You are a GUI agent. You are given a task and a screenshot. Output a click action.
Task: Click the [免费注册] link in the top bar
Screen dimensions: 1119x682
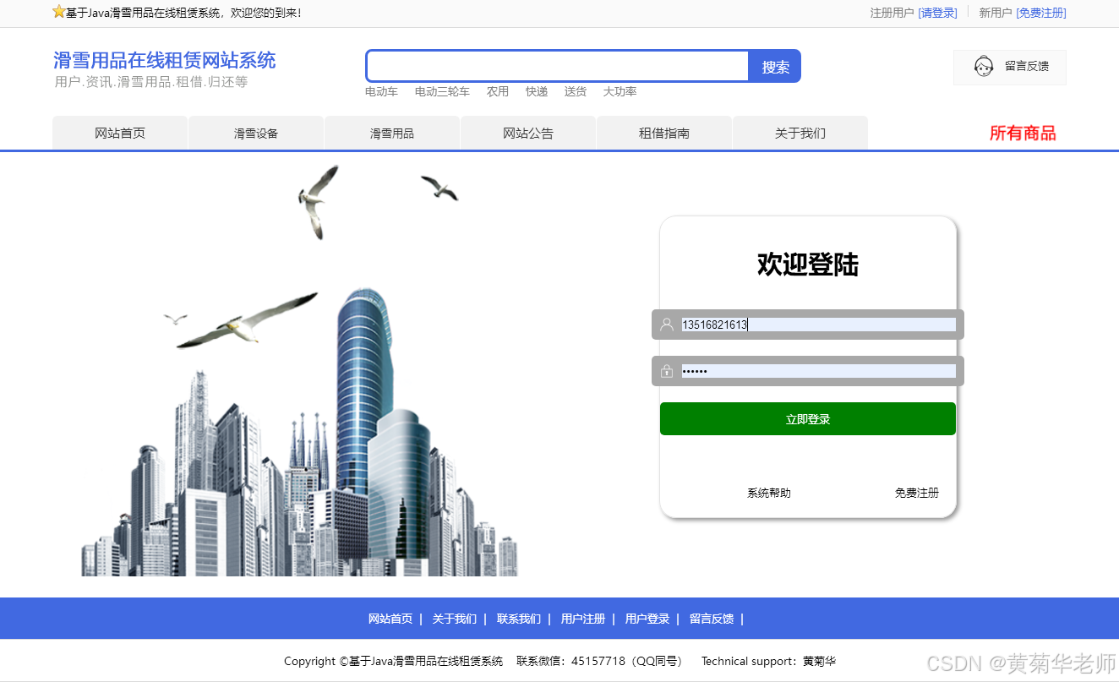1041,13
